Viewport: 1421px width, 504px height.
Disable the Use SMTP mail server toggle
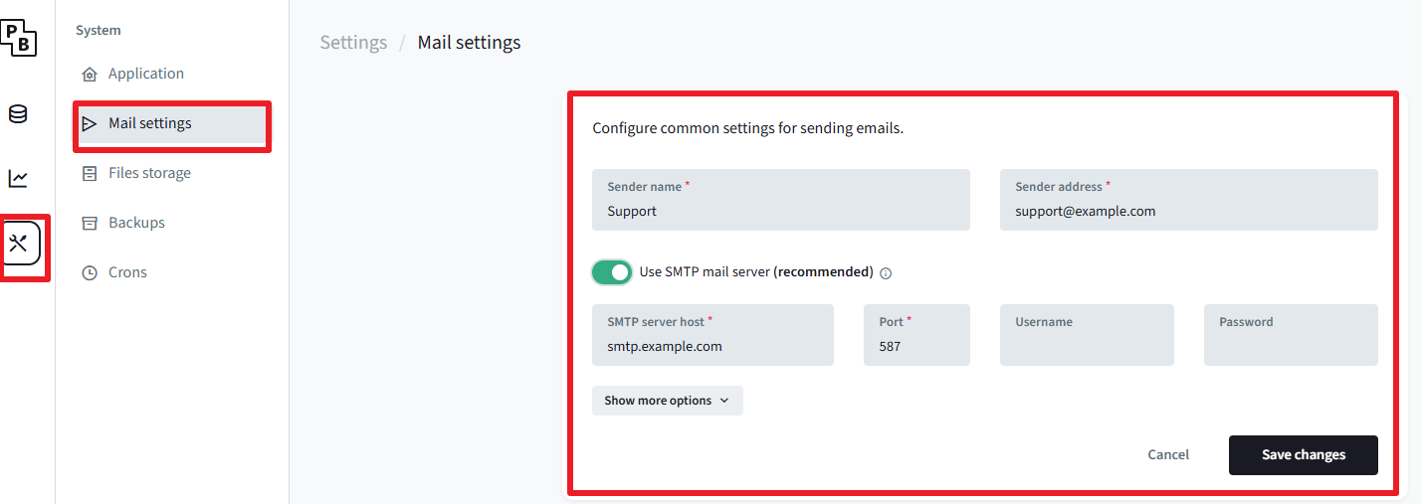(612, 272)
